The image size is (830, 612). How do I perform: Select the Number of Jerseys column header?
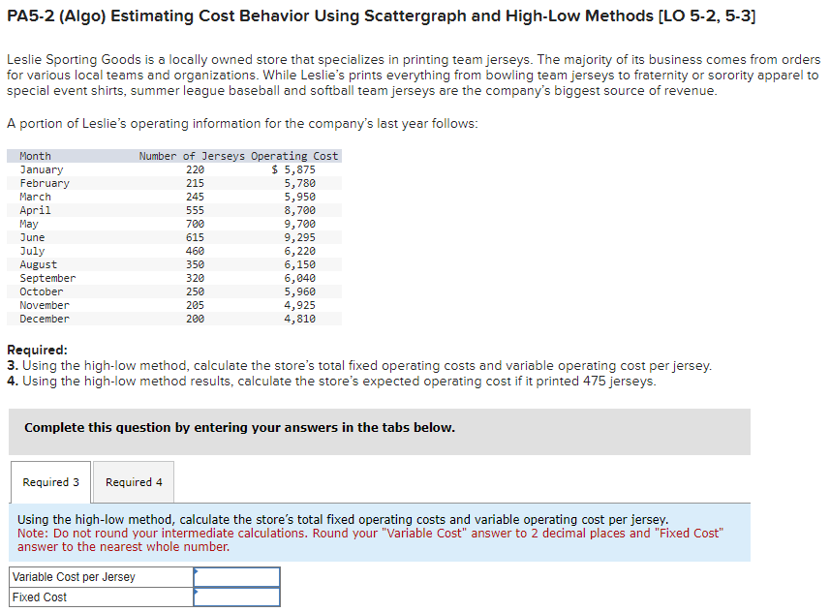[191, 155]
